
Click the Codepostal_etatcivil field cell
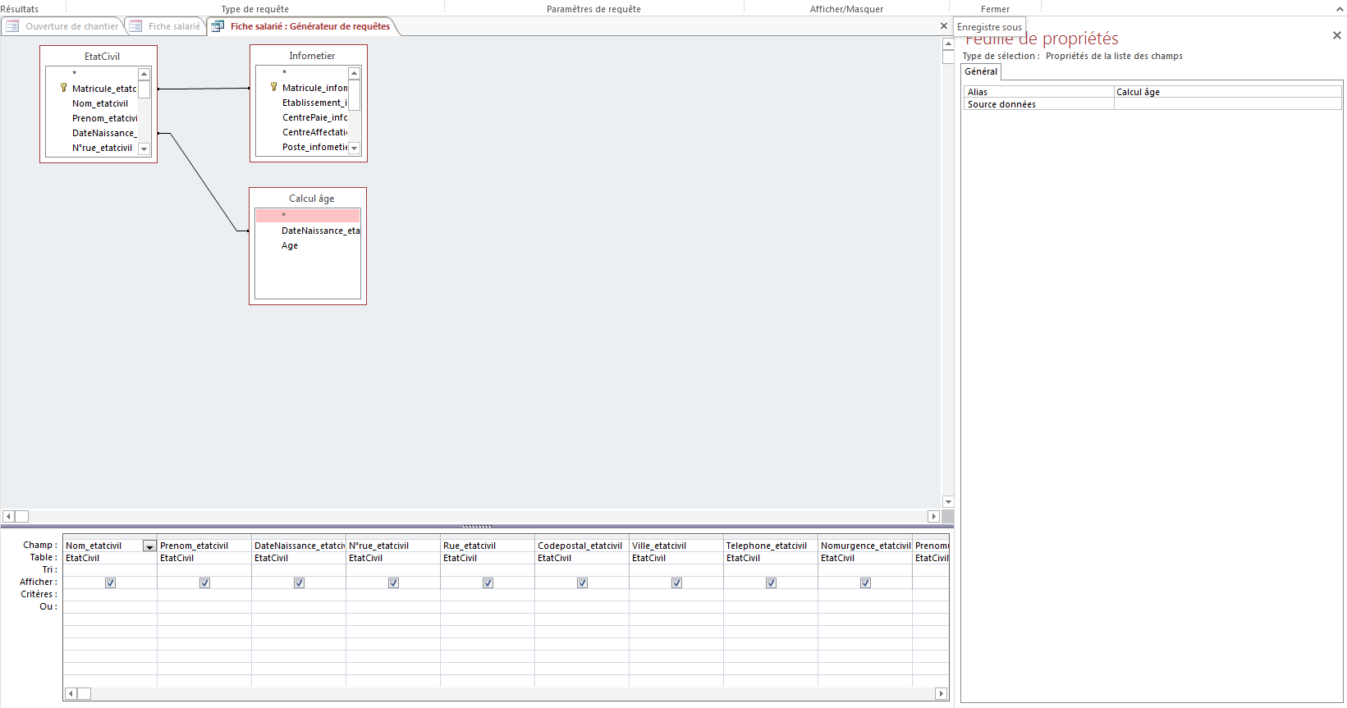582,546
